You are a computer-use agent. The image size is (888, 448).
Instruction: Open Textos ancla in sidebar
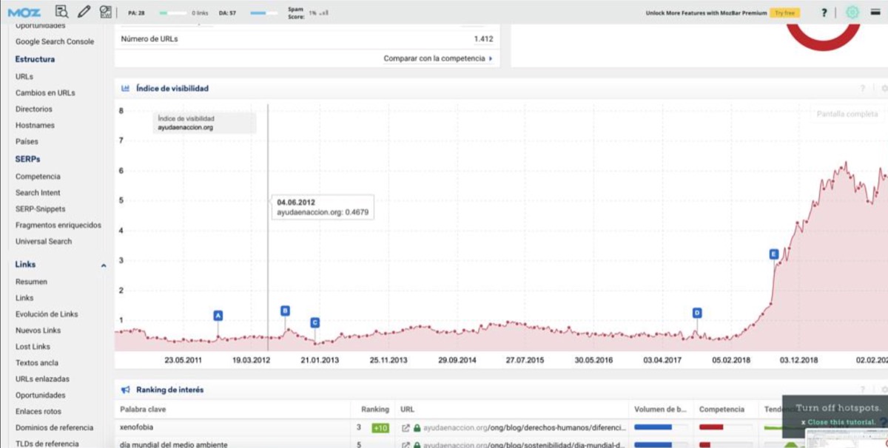point(36,363)
